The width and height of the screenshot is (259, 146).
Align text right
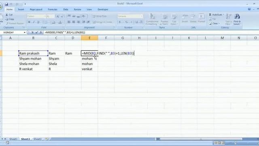coord(78,22)
